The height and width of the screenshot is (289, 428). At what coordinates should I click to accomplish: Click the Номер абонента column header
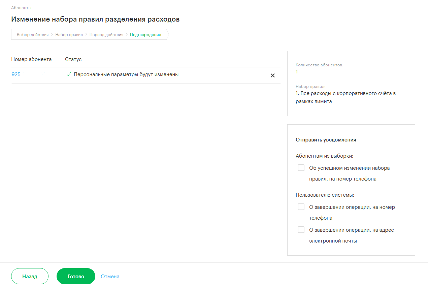coord(31,59)
